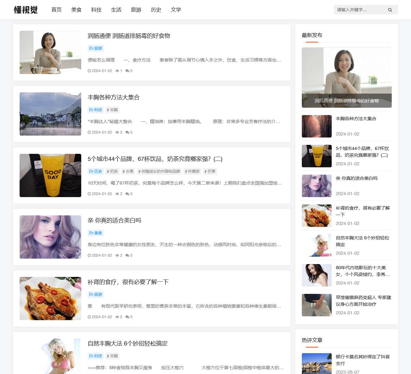Click the eye view-count icon on 丰胸各种方法大集合
Viewport: 411px width, 374px height.
[118, 132]
